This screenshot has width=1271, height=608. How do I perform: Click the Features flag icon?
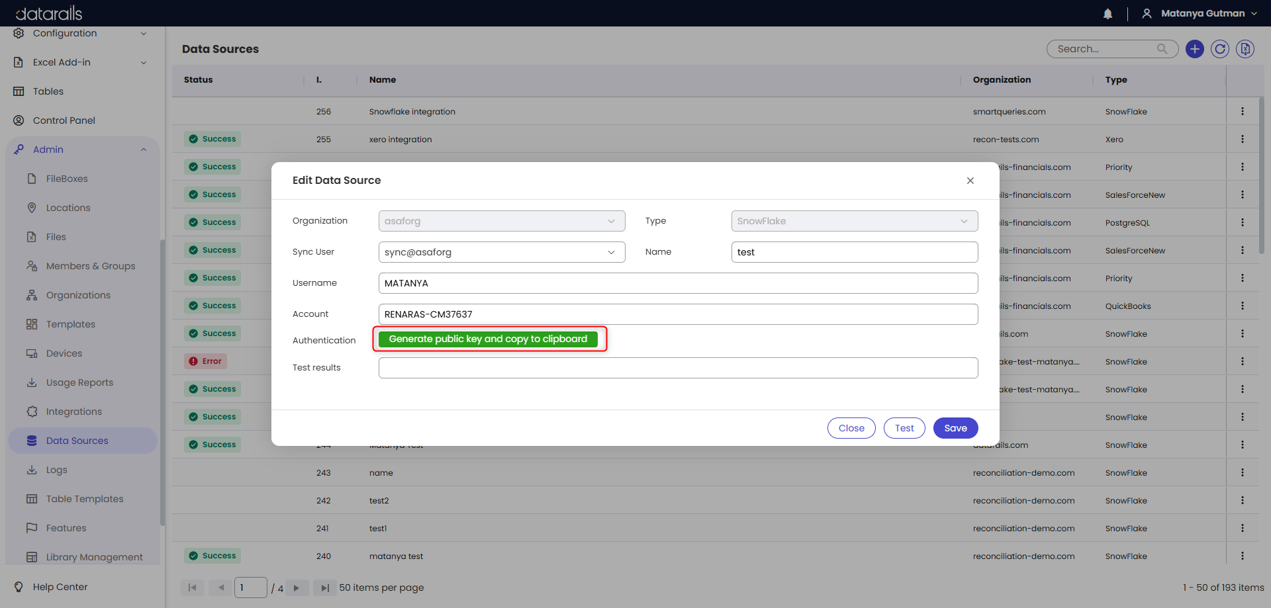[x=32, y=528]
